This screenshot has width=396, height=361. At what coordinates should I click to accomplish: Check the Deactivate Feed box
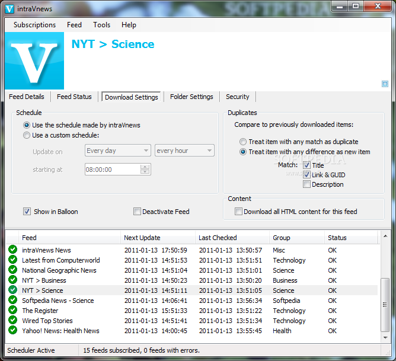pos(137,211)
